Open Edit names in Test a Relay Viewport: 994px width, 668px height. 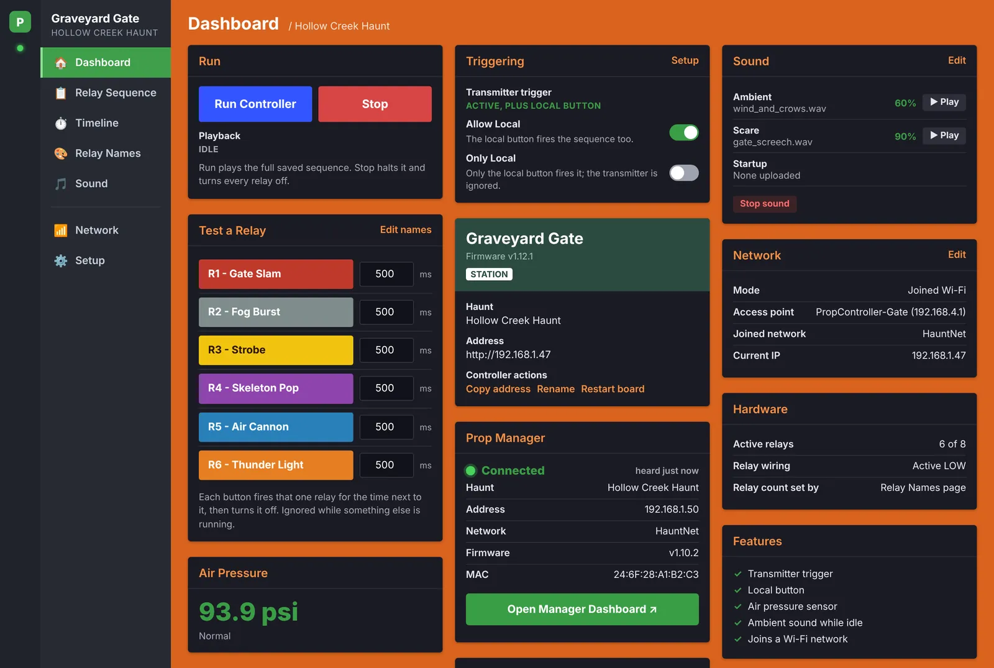pyautogui.click(x=406, y=230)
